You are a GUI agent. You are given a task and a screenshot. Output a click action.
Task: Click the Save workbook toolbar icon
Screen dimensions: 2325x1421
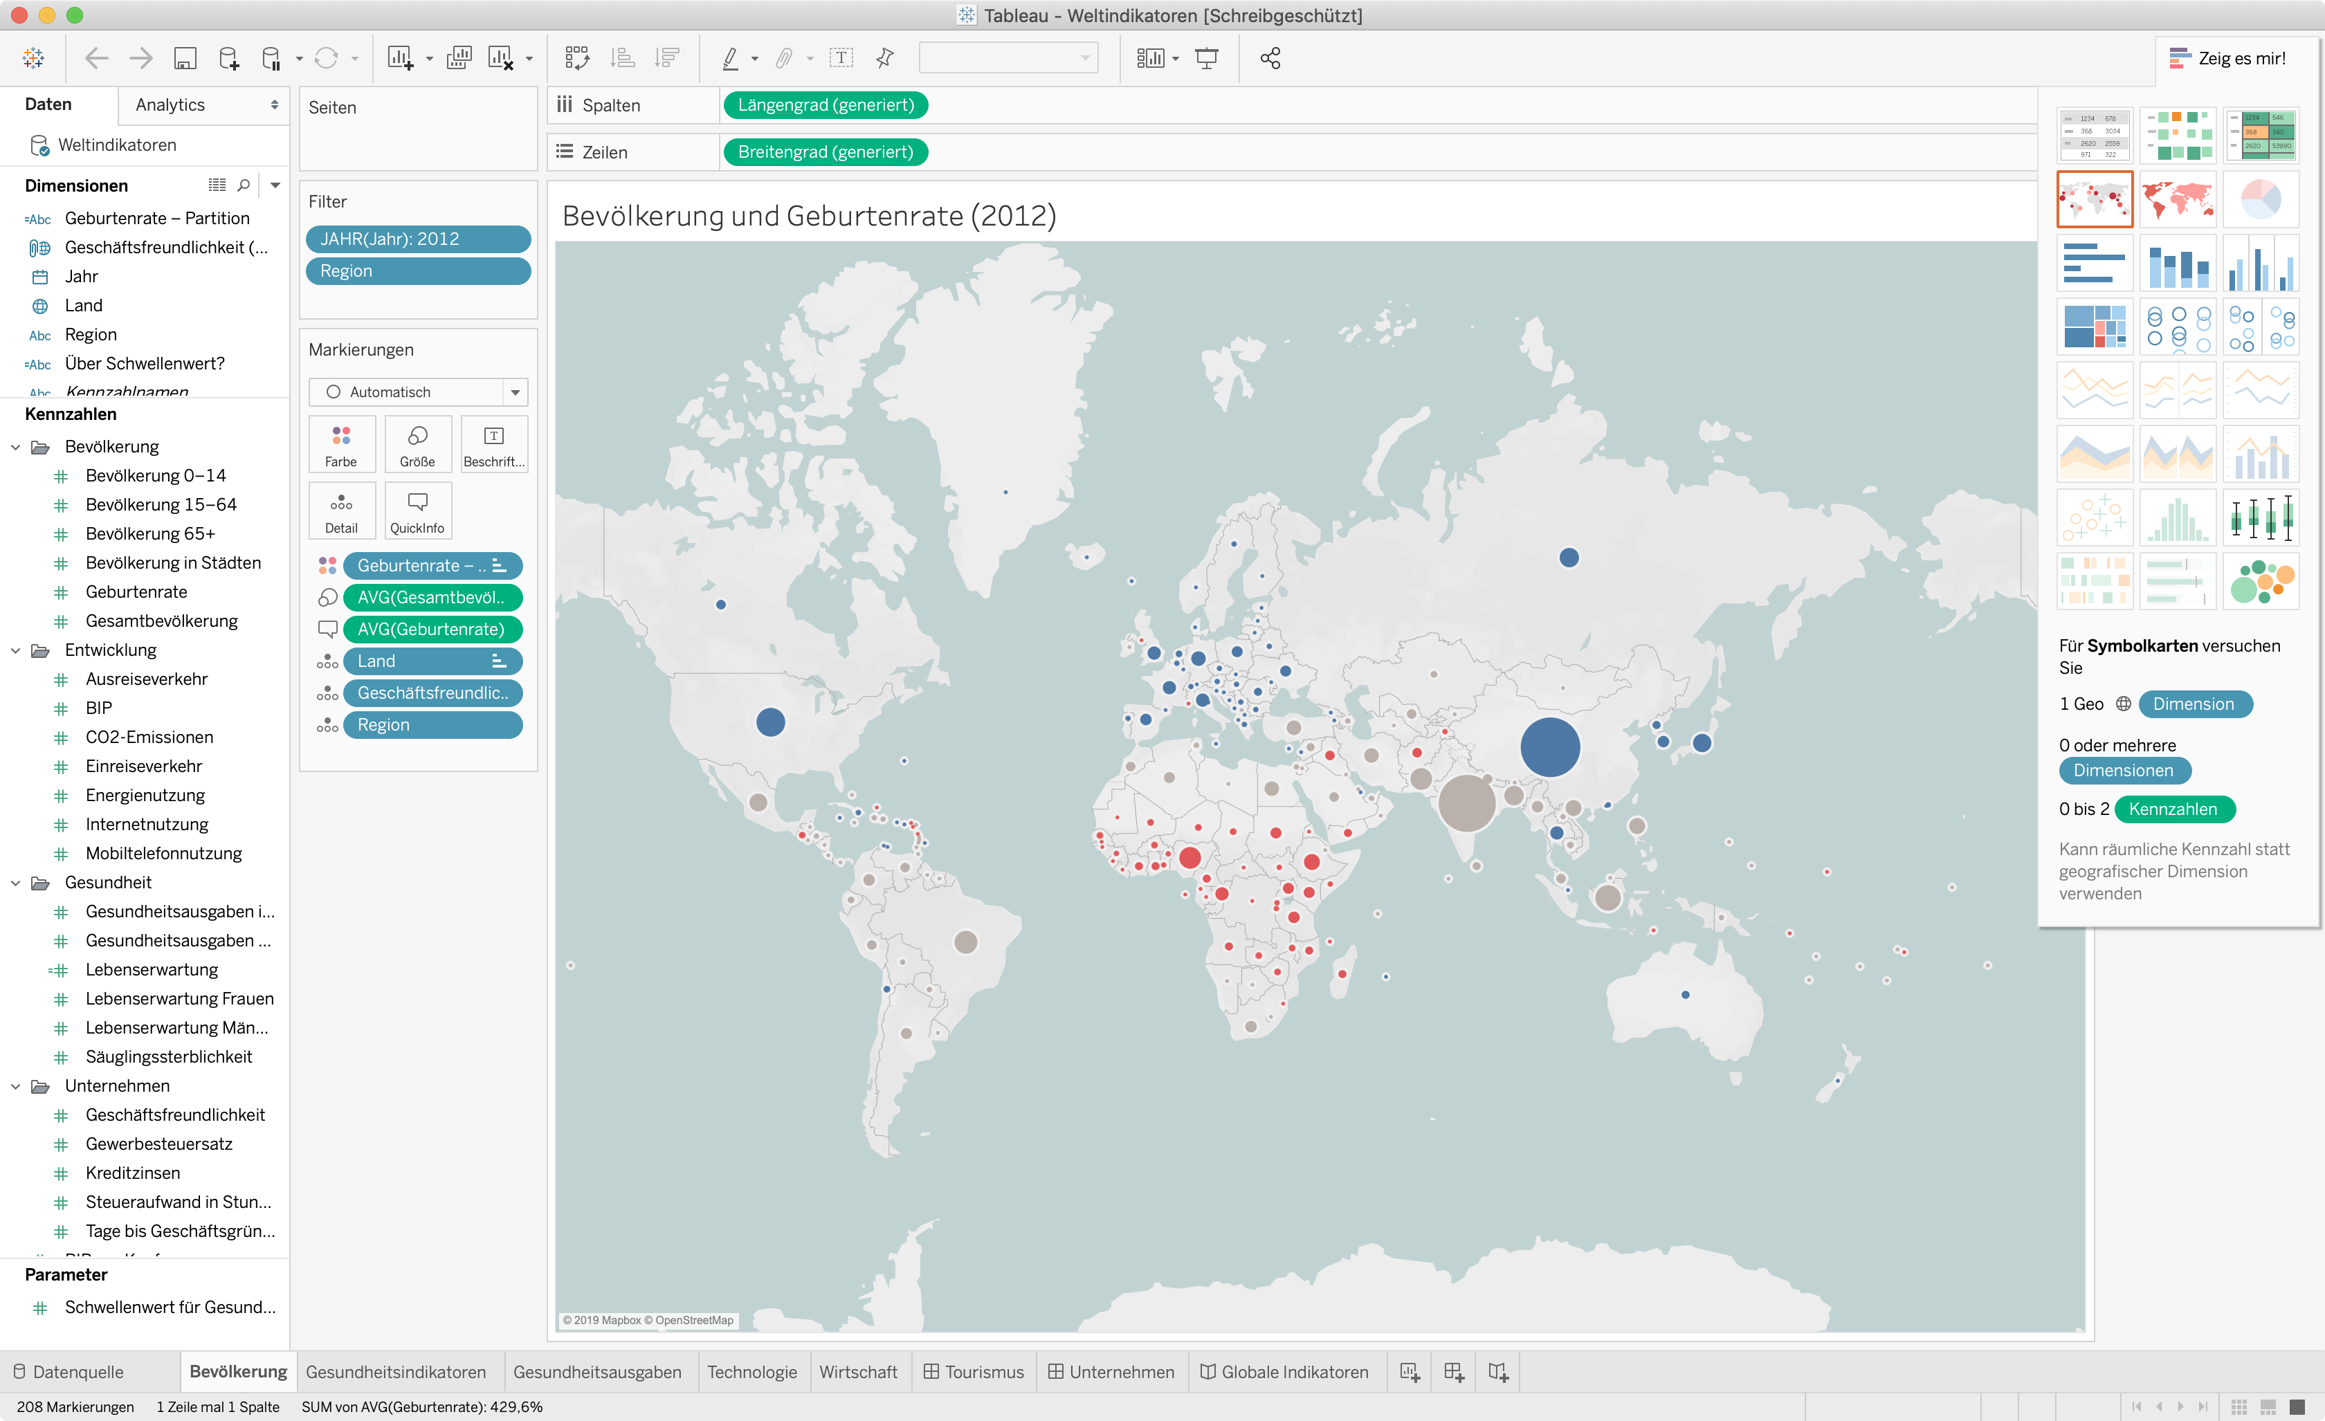tap(185, 59)
